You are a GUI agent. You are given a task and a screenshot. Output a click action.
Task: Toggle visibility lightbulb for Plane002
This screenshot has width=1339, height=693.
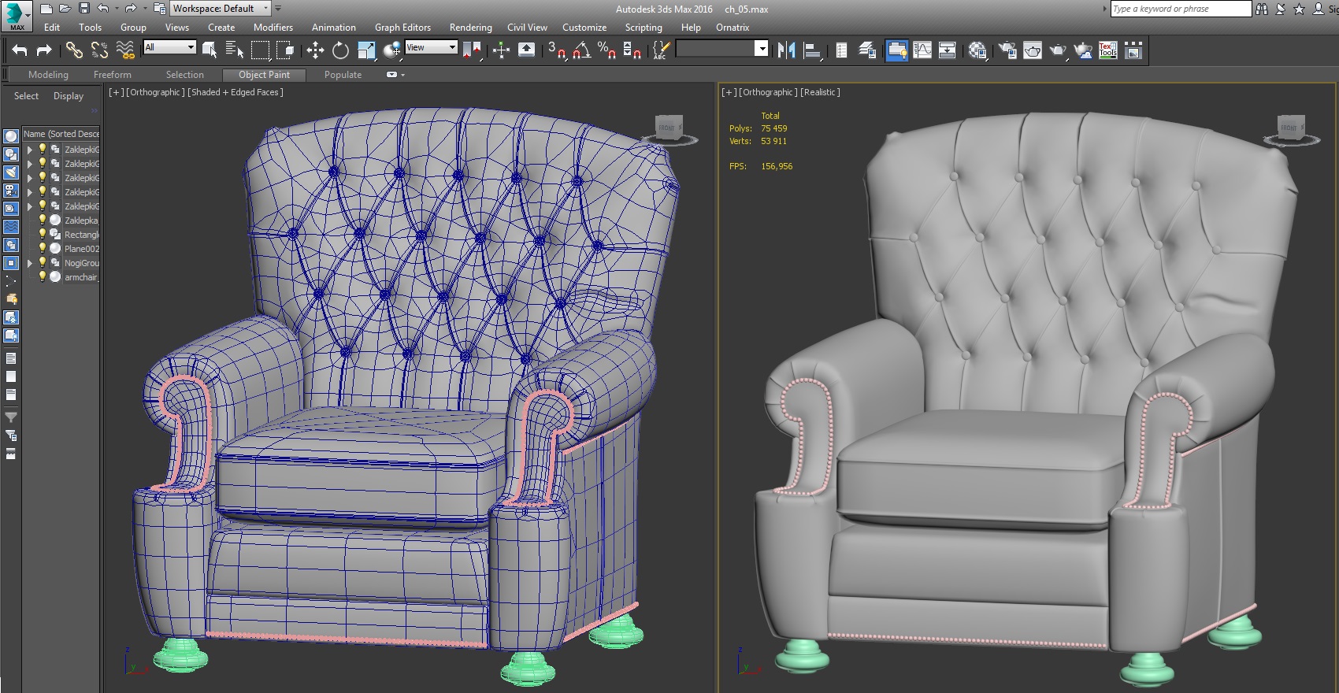point(43,249)
